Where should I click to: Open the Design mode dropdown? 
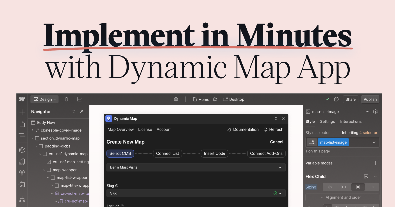click(x=44, y=99)
